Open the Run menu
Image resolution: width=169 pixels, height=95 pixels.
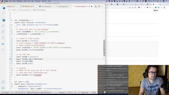coord(32,1)
